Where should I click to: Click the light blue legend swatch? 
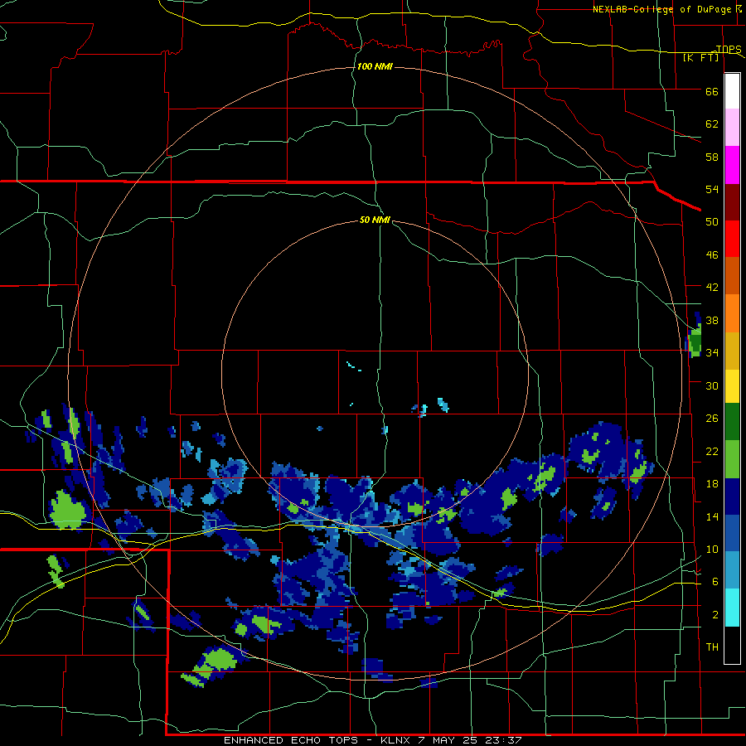pos(732,569)
